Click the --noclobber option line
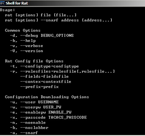The image size is (145, 136). (x=29, y=128)
